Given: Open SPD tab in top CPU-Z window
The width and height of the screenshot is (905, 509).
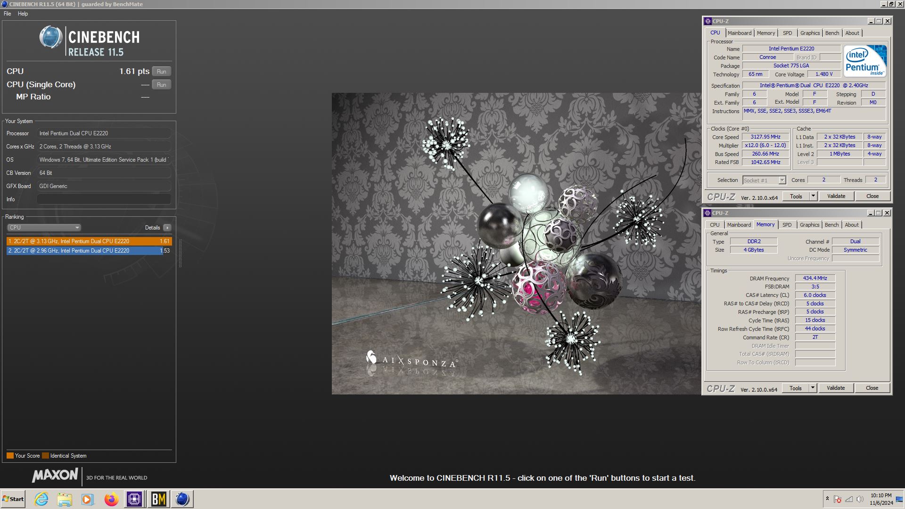Looking at the screenshot, I should point(788,33).
